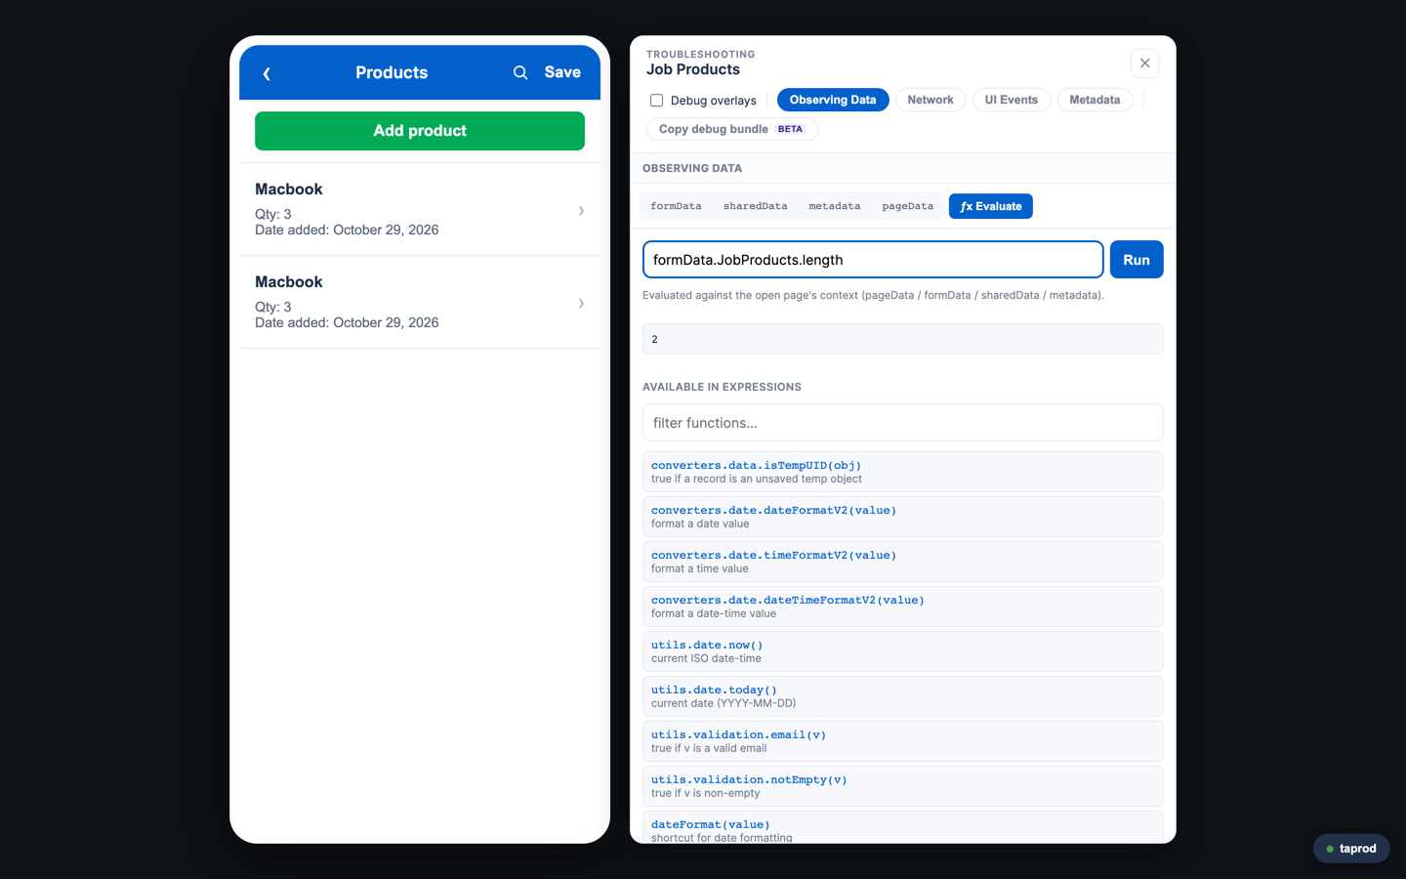1406x879 pixels.
Task: Pick converters.data.isTempUID(obj) function
Action: [x=903, y=472]
